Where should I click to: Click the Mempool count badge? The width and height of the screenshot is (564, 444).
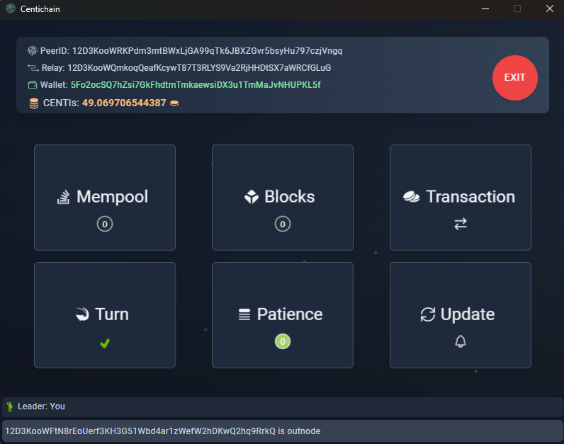(x=105, y=224)
